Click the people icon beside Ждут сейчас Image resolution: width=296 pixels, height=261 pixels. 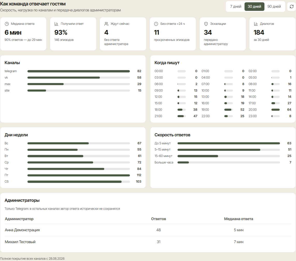point(106,24)
